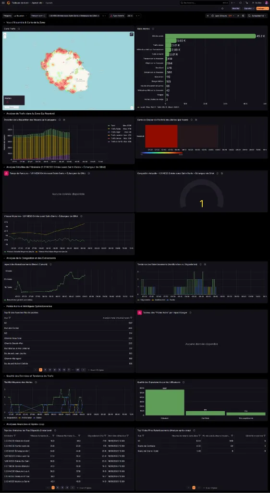This screenshot has width=270, height=493.
Task: Click alert icon on Tableau des Points Noirs panel
Action: [140, 312]
